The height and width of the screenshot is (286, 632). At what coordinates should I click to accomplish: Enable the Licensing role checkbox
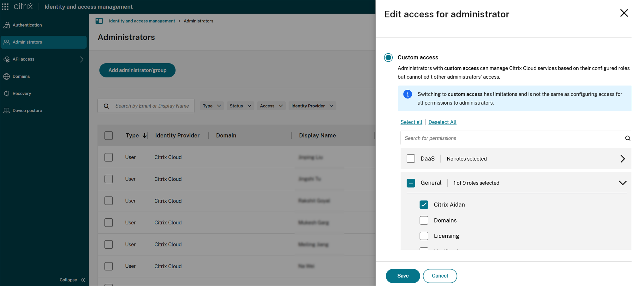pos(424,236)
